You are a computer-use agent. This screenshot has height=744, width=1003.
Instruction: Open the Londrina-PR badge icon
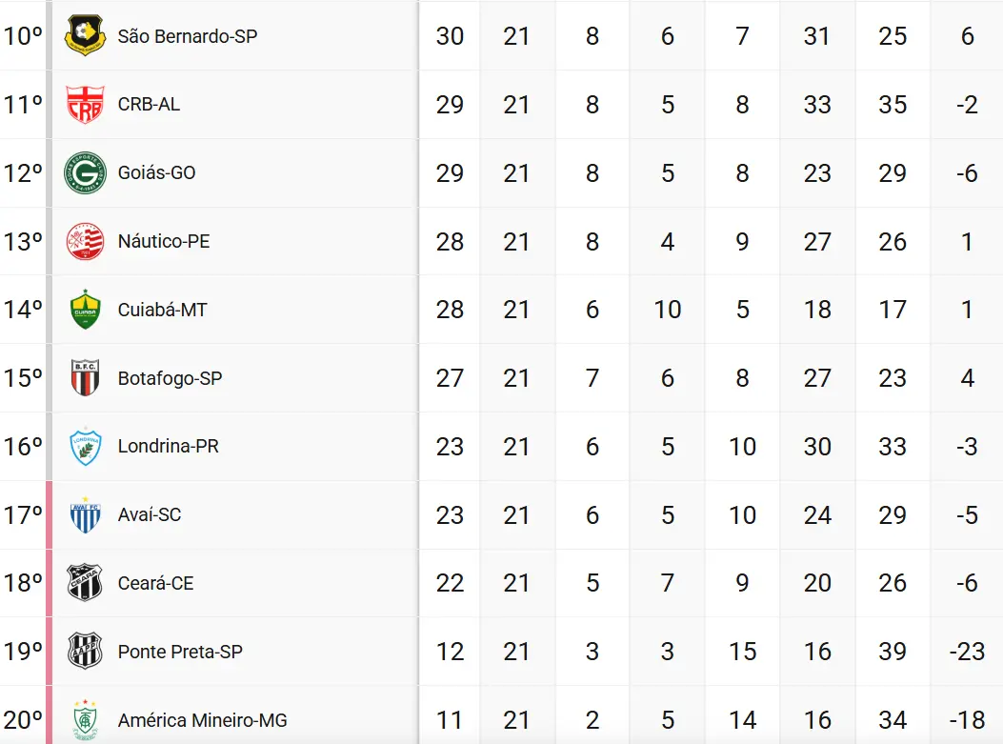(85, 447)
